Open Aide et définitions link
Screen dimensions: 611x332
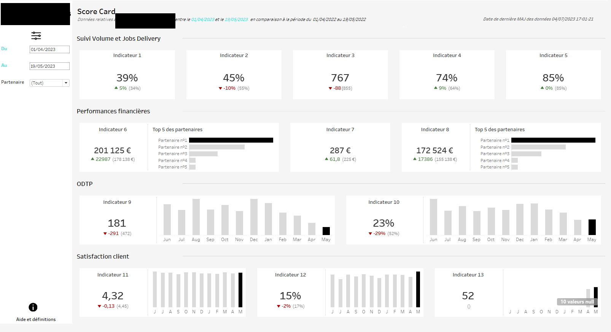tap(36, 319)
